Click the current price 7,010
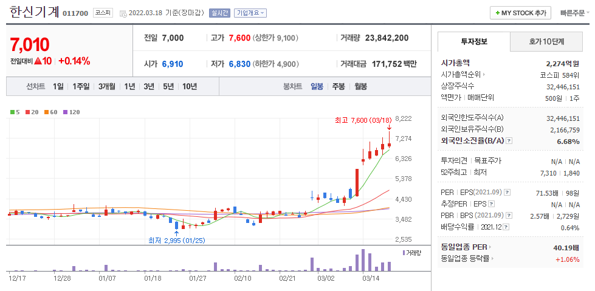 point(30,45)
